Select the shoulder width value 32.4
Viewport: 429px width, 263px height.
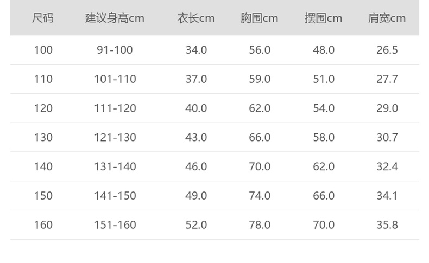click(x=387, y=166)
